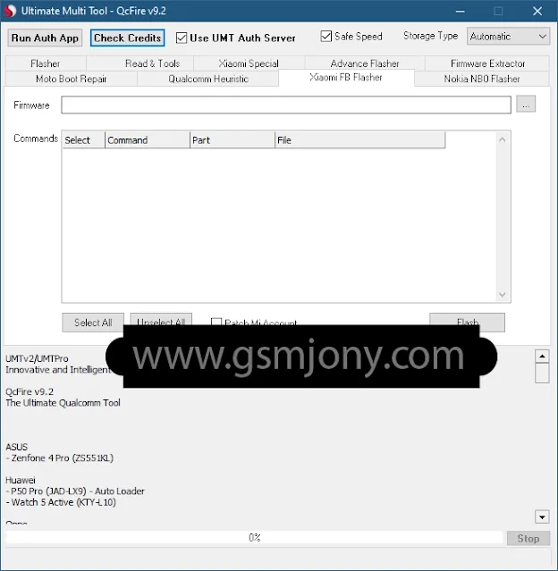Viewport: 558px width, 571px height.
Task: Minimize the QcFire window
Action: 461,12
